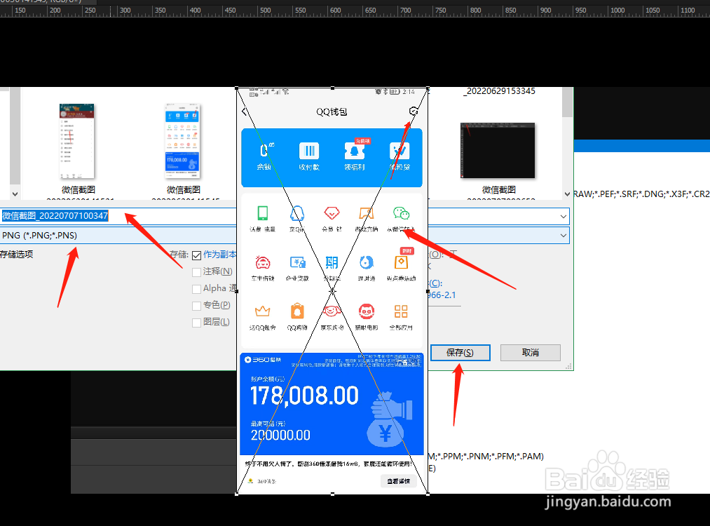Toggle the Alpha 通道 checkbox
Viewport: 710px width, 526px height.
click(x=196, y=289)
